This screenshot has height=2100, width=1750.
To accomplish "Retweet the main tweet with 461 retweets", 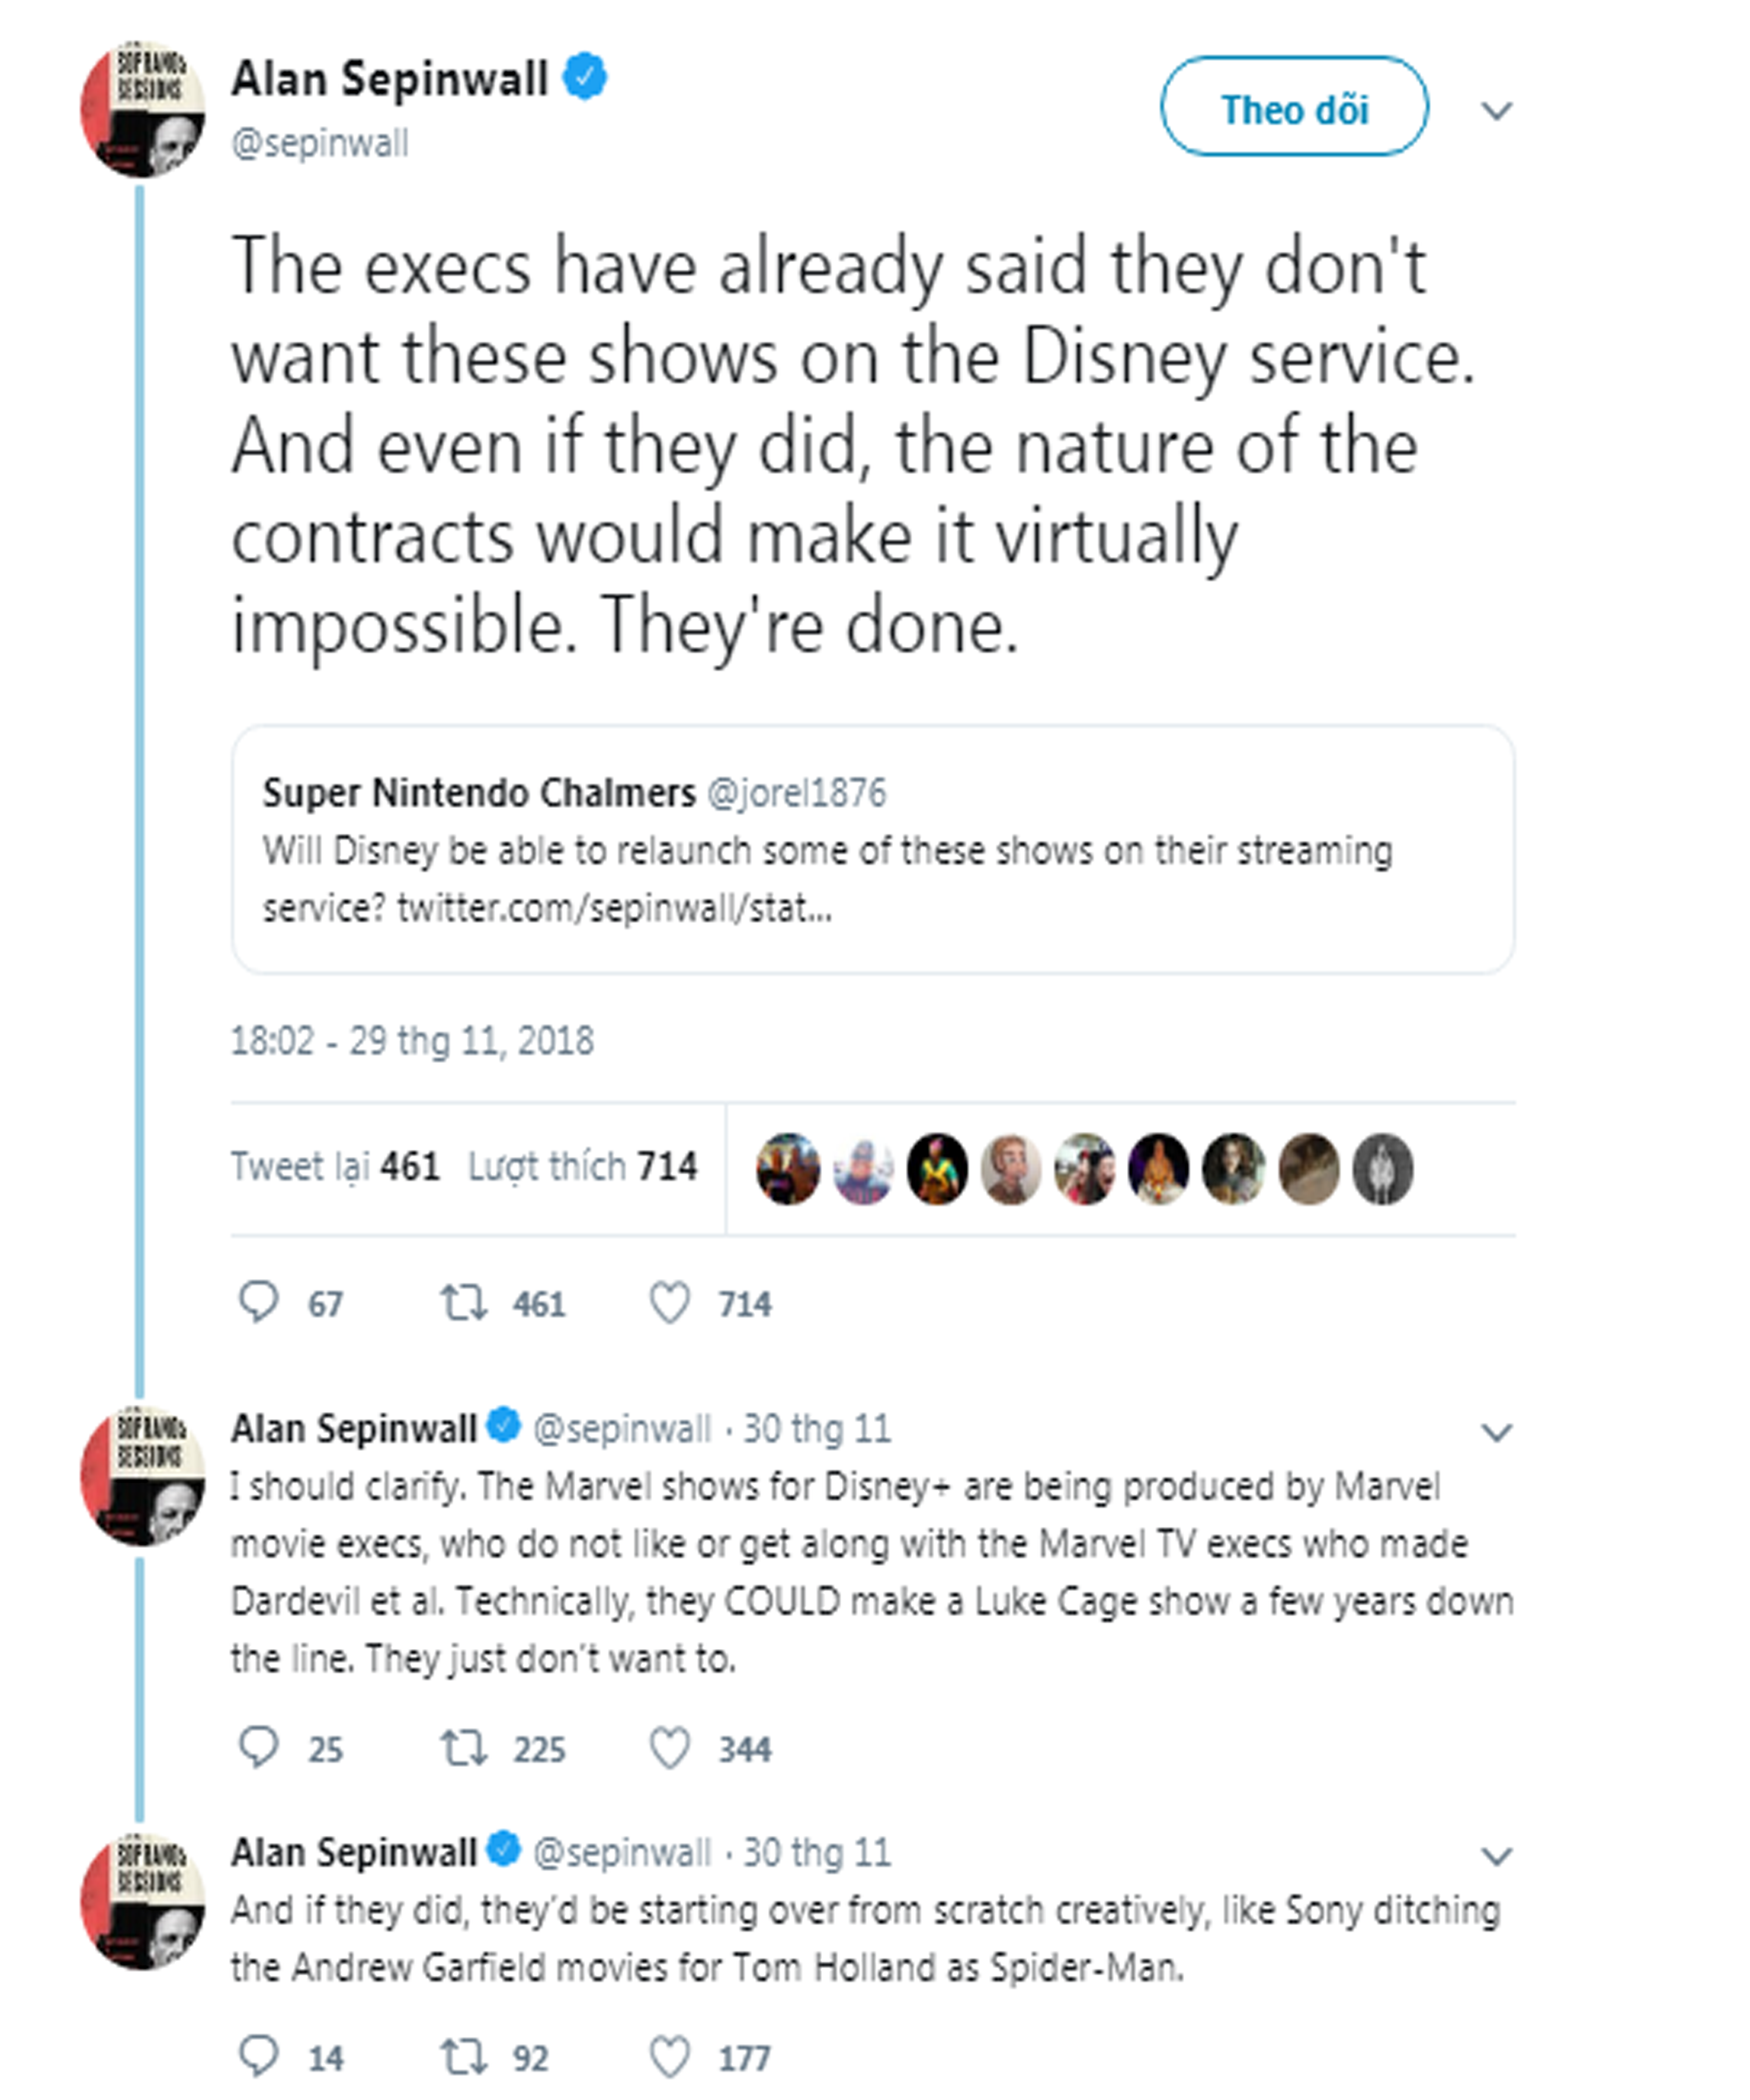I will (x=464, y=1302).
